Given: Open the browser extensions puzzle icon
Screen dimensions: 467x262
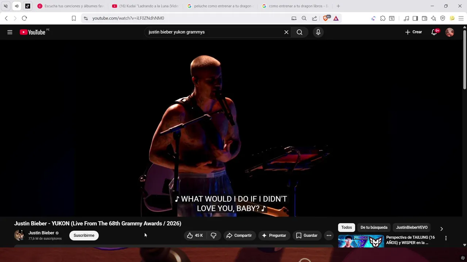Looking at the screenshot, I should (383, 18).
